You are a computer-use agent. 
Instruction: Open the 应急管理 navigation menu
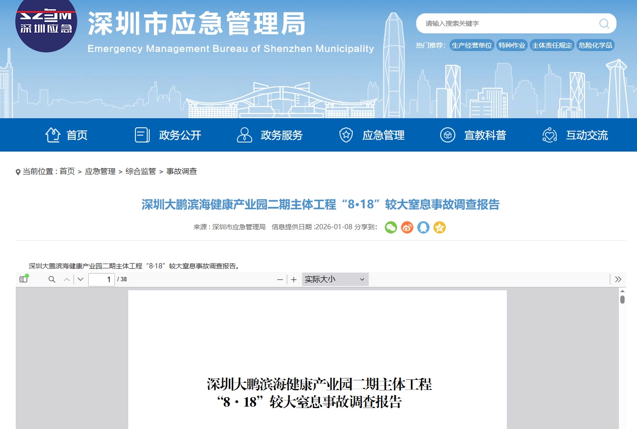pyautogui.click(x=372, y=135)
